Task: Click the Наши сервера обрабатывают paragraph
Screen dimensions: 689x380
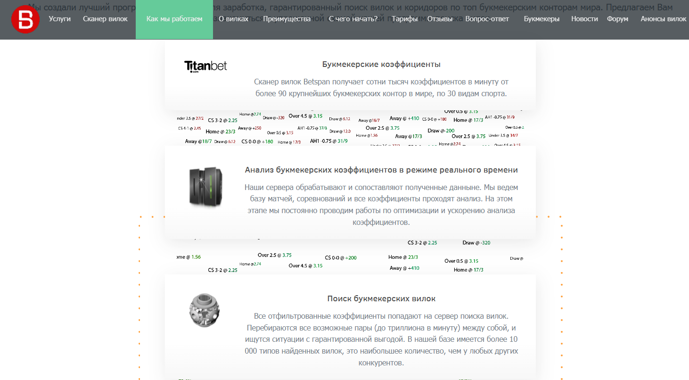Action: coord(381,205)
